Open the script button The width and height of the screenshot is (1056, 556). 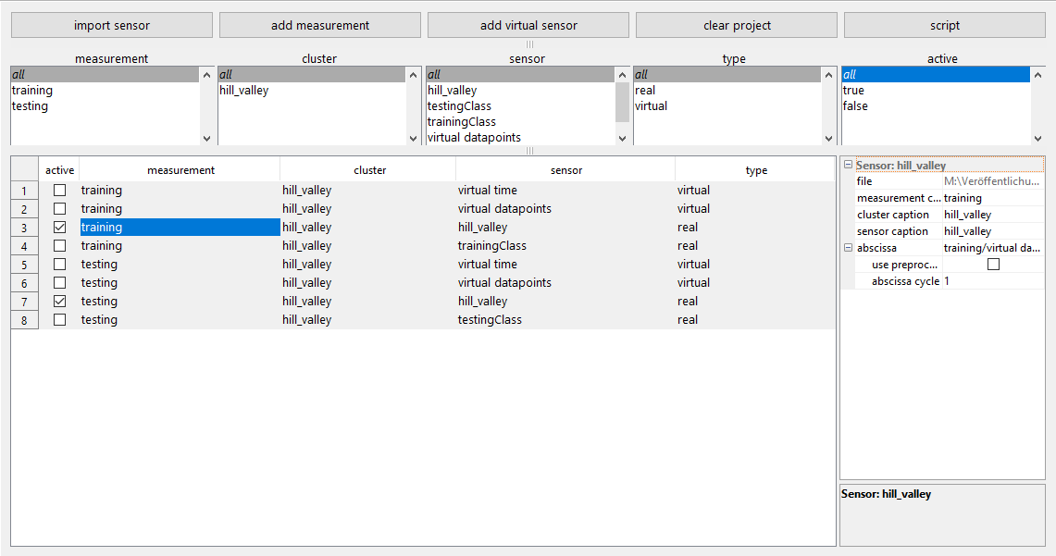tap(944, 25)
